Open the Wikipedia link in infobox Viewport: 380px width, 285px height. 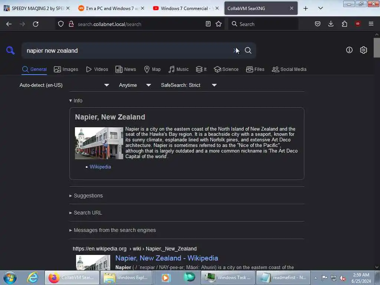coord(100,167)
